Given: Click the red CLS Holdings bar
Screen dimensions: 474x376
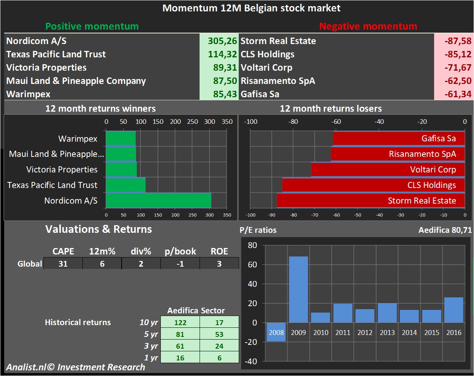Looking at the screenshot, I should (x=373, y=185).
